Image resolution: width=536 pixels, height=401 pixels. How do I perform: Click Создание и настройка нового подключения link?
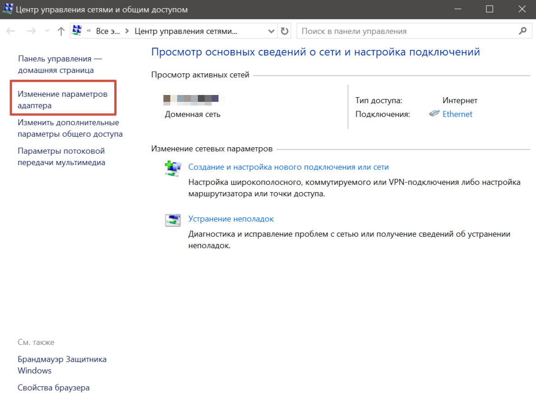tap(289, 167)
